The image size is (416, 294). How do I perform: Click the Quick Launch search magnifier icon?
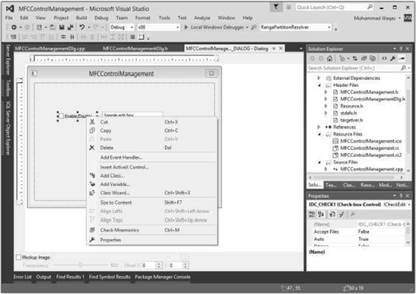pos(370,7)
